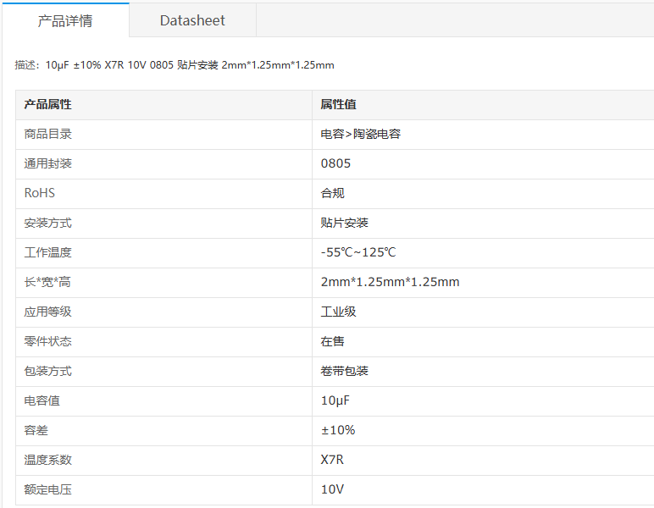Select the 电容值 label
The height and width of the screenshot is (508, 654).
click(x=42, y=400)
